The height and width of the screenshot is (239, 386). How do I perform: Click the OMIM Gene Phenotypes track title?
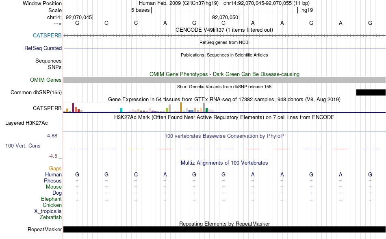point(224,74)
